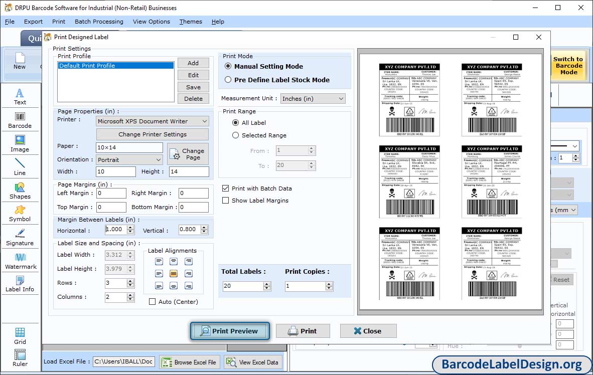Screen dimensions: 593x375
Task: Select the Signature tool in sidebar
Action: 20,238
